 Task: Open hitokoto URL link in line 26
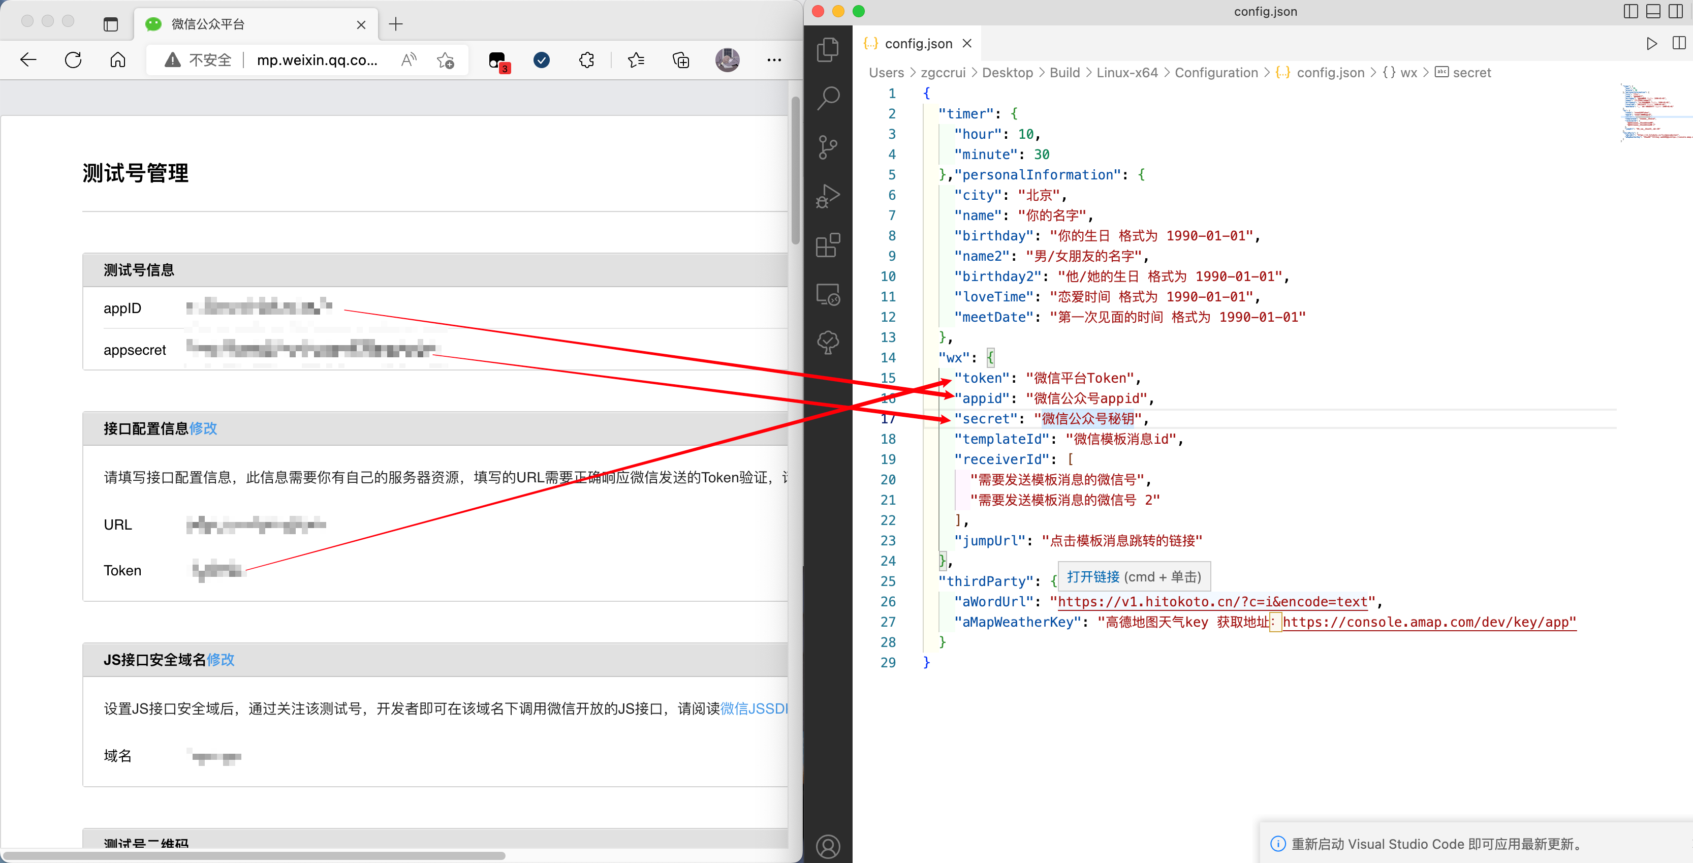tap(1212, 602)
